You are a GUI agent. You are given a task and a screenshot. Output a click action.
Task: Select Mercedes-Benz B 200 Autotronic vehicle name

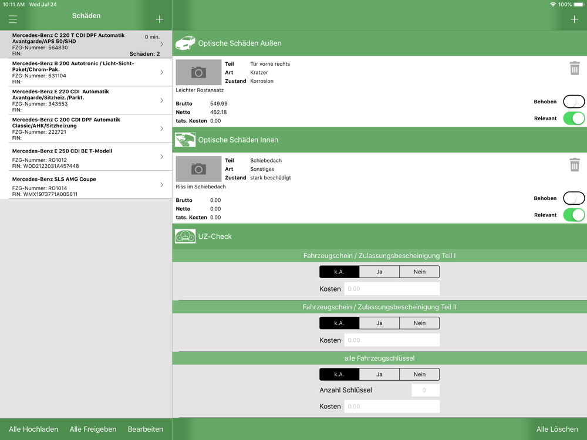click(73, 66)
